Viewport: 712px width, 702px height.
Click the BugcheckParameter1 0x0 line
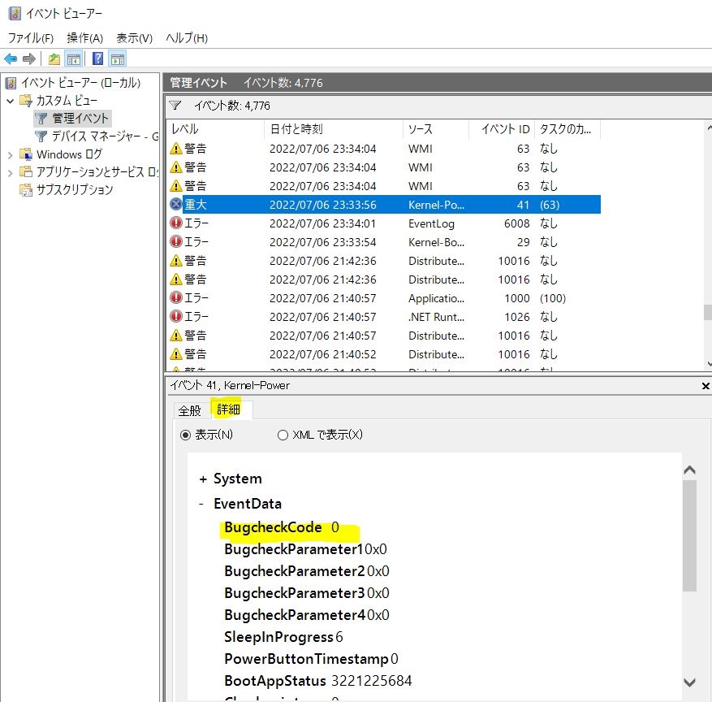tap(305, 549)
